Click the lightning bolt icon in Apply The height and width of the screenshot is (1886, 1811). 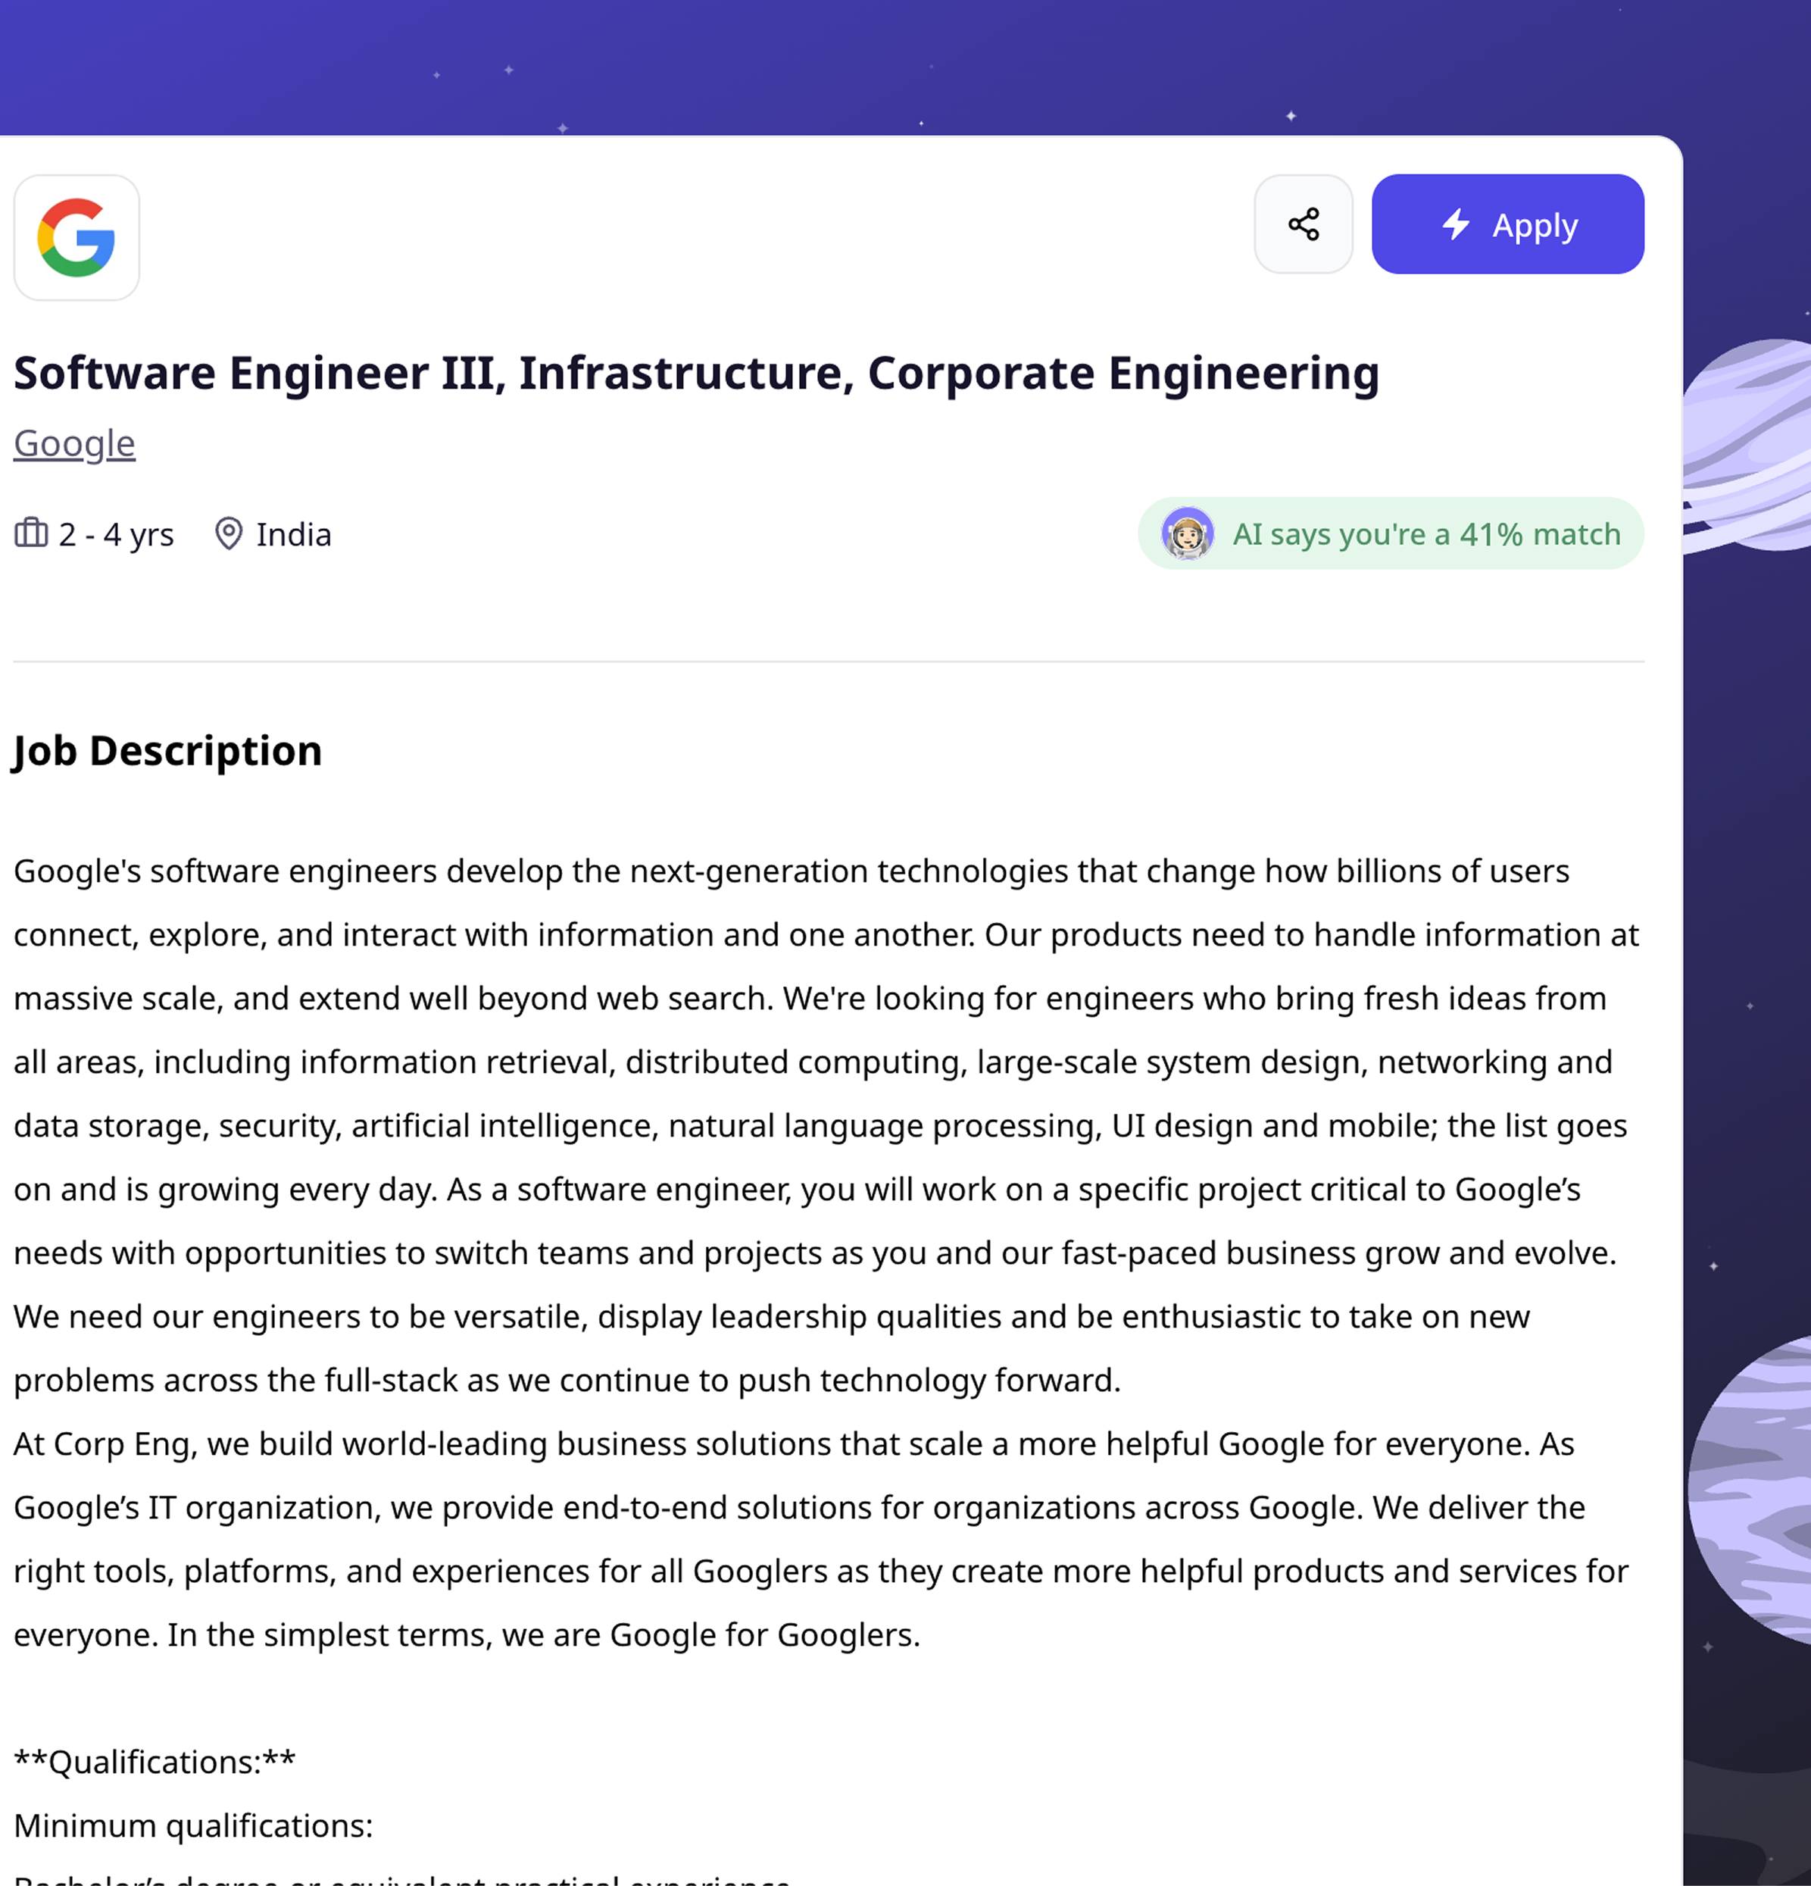pyautogui.click(x=1456, y=224)
